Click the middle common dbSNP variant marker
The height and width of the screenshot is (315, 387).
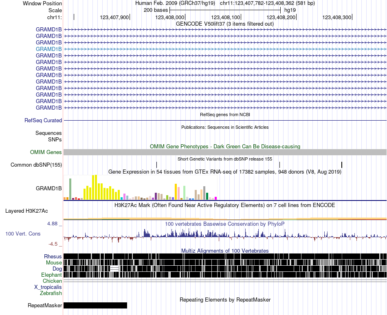pyautogui.click(x=279, y=165)
